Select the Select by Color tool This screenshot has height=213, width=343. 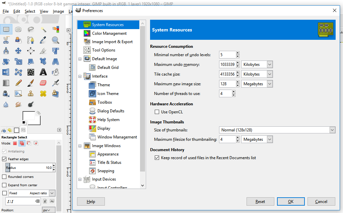pos(56,29)
